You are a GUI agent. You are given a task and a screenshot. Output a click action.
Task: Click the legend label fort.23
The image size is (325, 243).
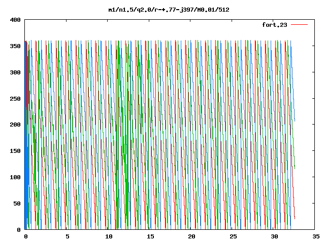point(275,25)
